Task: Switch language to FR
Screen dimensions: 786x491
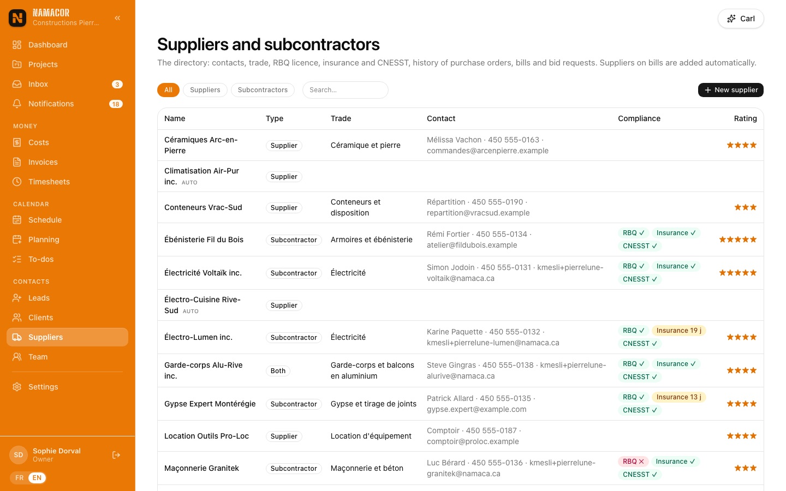Action: (x=20, y=478)
